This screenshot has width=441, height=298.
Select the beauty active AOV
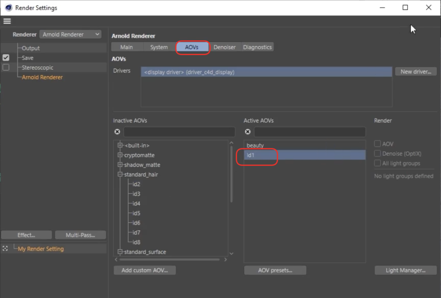click(x=304, y=145)
